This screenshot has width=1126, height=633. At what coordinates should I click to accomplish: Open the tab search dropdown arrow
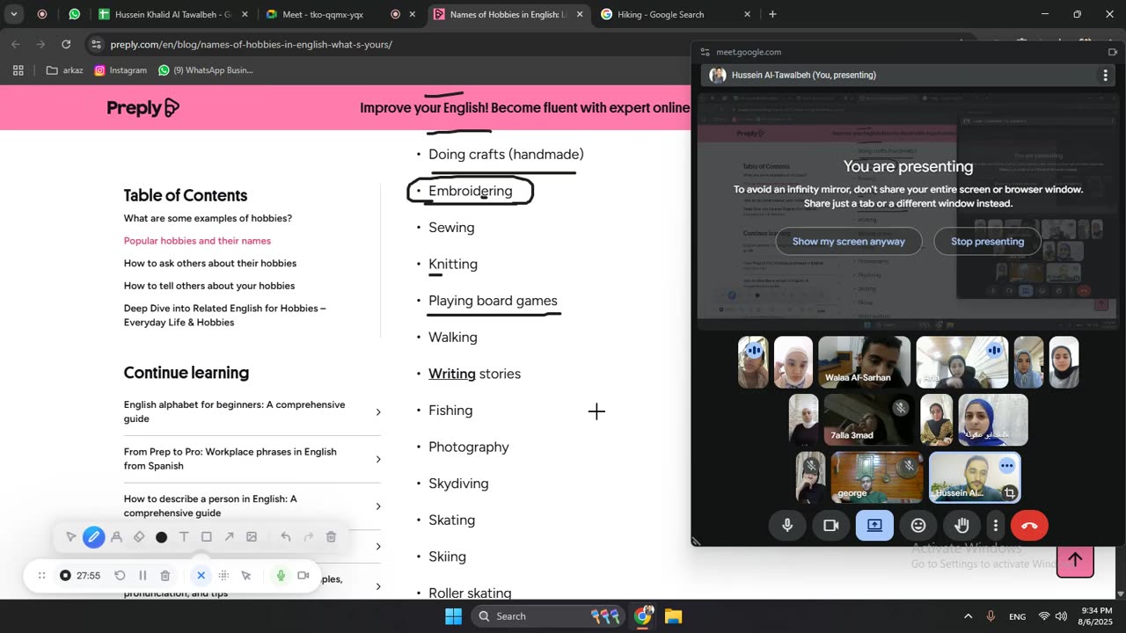pyautogui.click(x=13, y=14)
